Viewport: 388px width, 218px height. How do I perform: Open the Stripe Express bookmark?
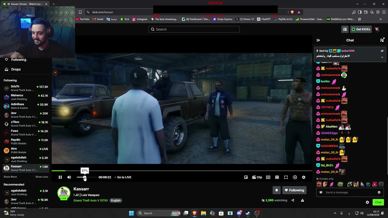[222, 19]
